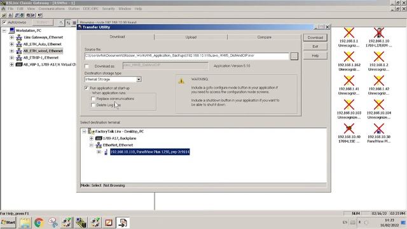This screenshot has height=229, width=407.
Task: Open the Security menu
Action: tap(108, 9)
